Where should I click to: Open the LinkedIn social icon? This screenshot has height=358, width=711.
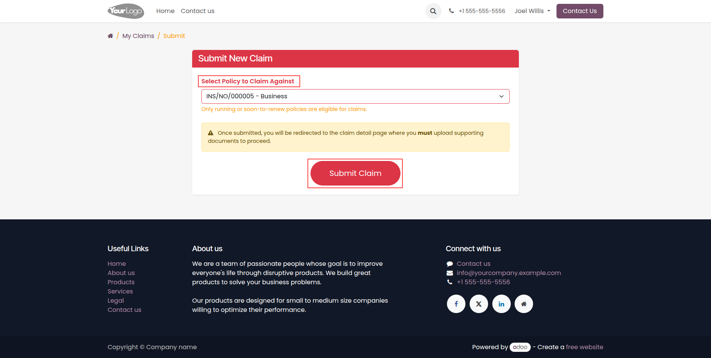(502, 304)
